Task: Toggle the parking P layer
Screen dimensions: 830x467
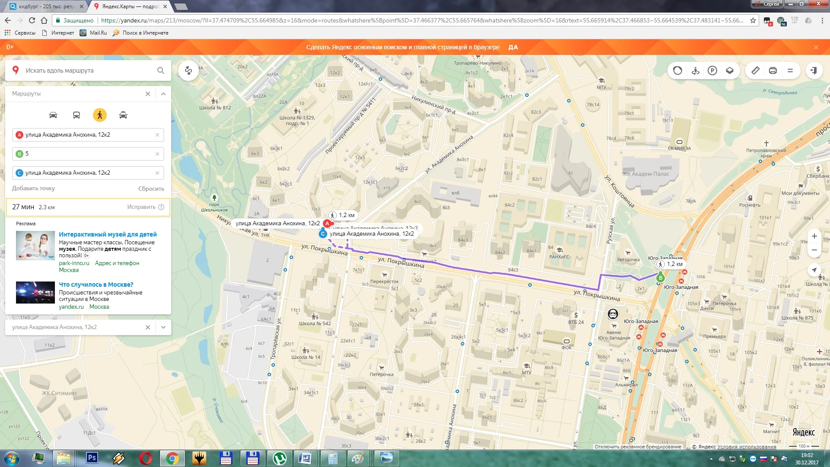Action: point(712,70)
